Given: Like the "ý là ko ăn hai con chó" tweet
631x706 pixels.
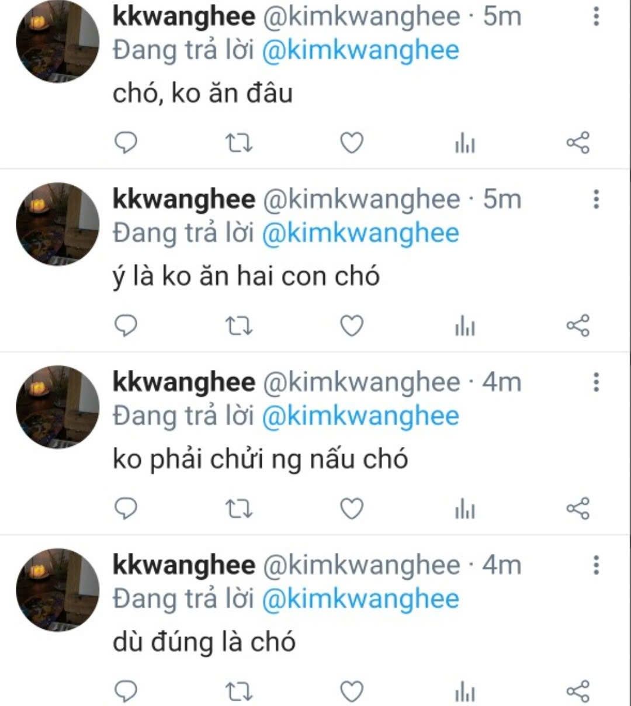Looking at the screenshot, I should [352, 326].
